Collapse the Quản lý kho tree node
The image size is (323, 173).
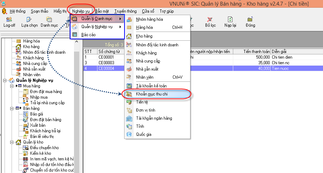tap(12, 142)
